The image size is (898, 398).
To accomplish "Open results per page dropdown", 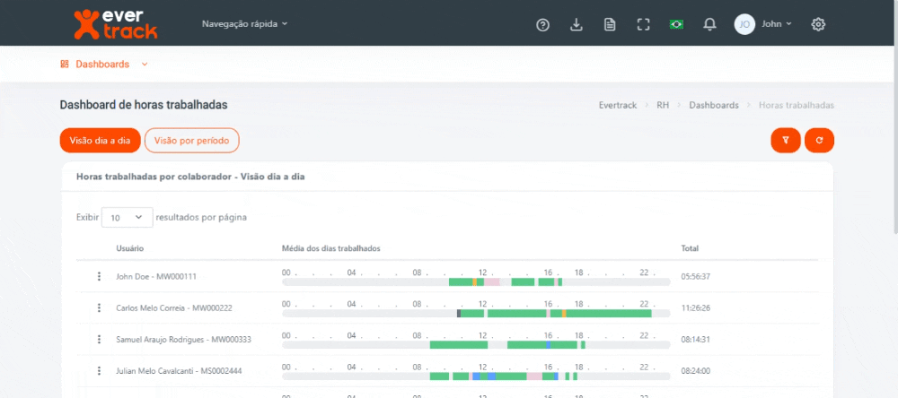I will (127, 217).
